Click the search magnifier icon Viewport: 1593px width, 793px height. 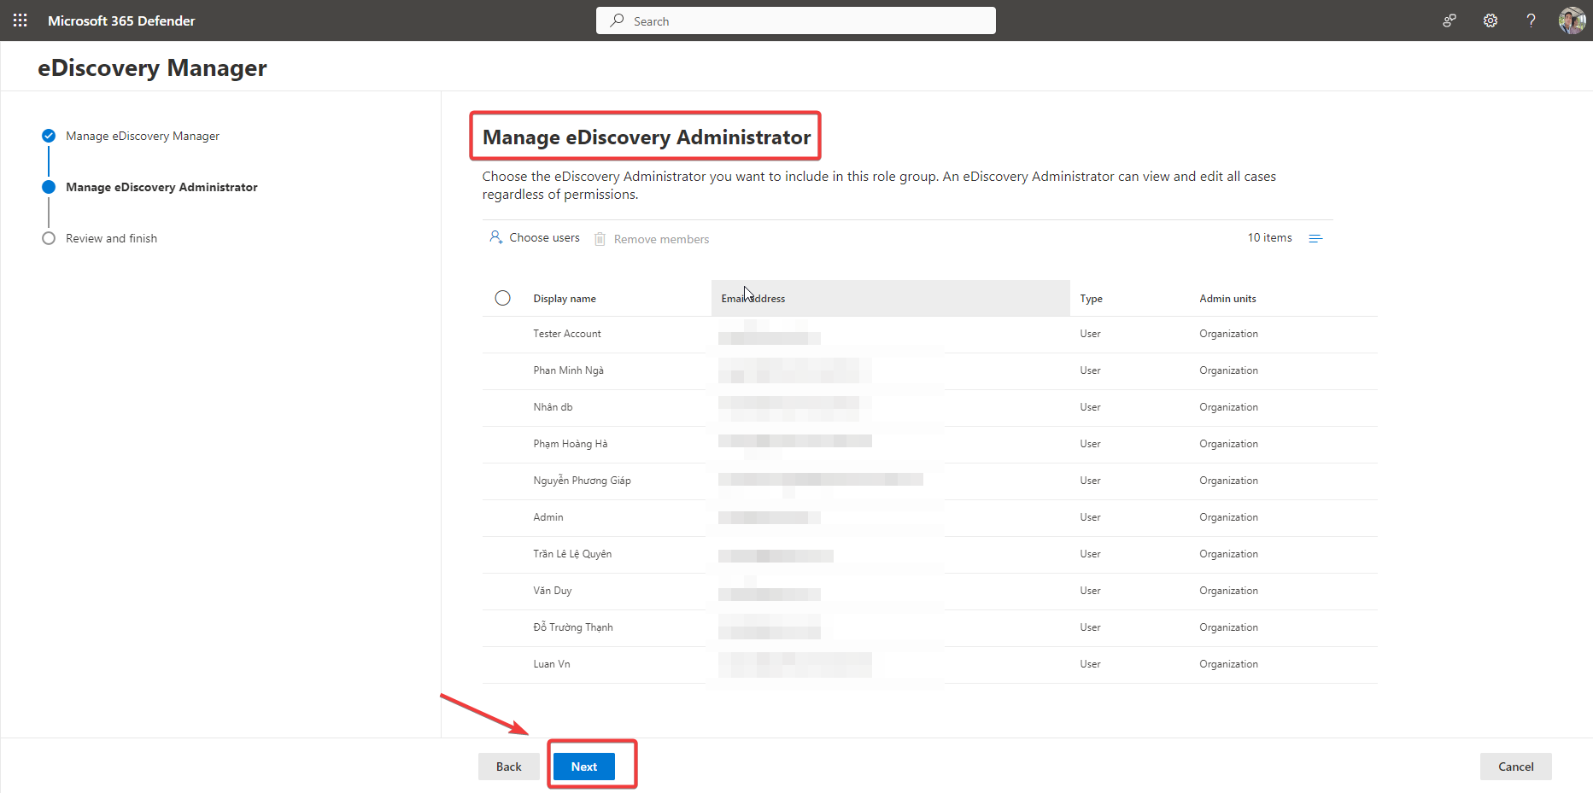click(617, 20)
